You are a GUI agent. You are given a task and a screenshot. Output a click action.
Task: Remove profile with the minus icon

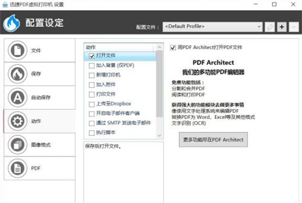point(294,27)
